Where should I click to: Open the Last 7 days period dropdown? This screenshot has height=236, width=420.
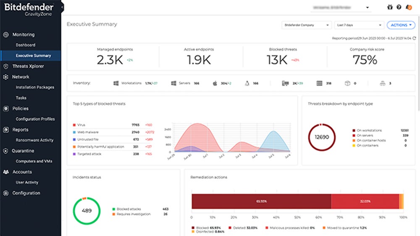(359, 25)
